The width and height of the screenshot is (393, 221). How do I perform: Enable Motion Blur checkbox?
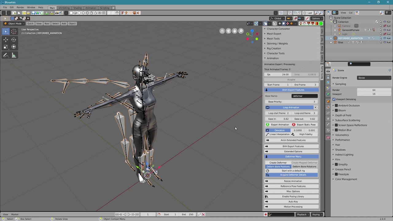click(x=336, y=130)
